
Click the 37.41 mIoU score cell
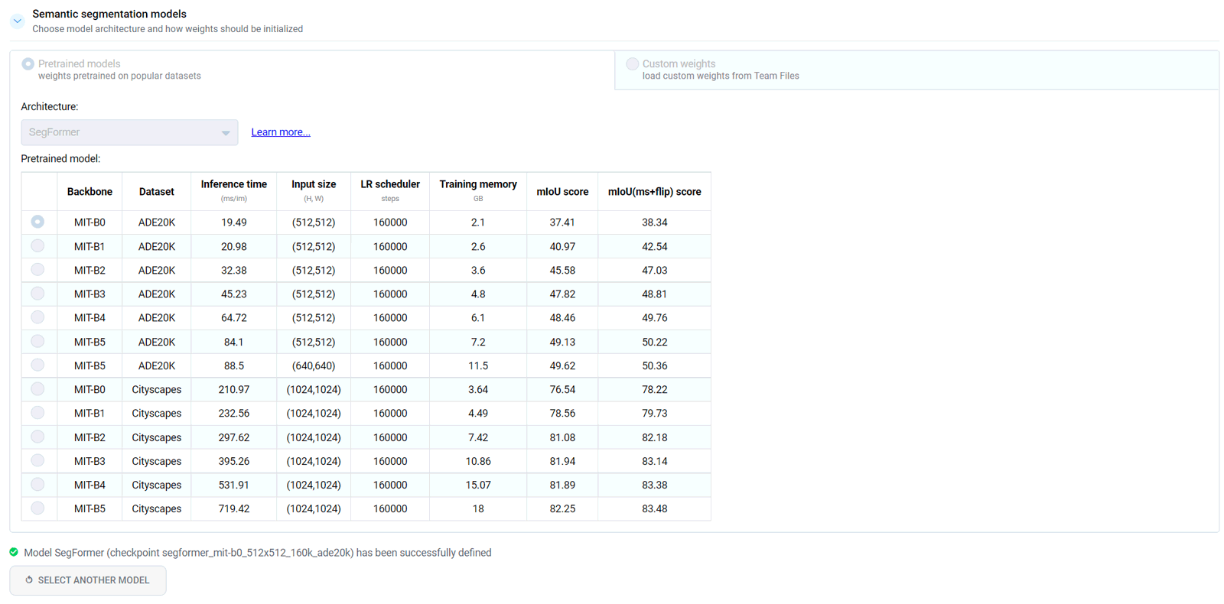tap(562, 222)
